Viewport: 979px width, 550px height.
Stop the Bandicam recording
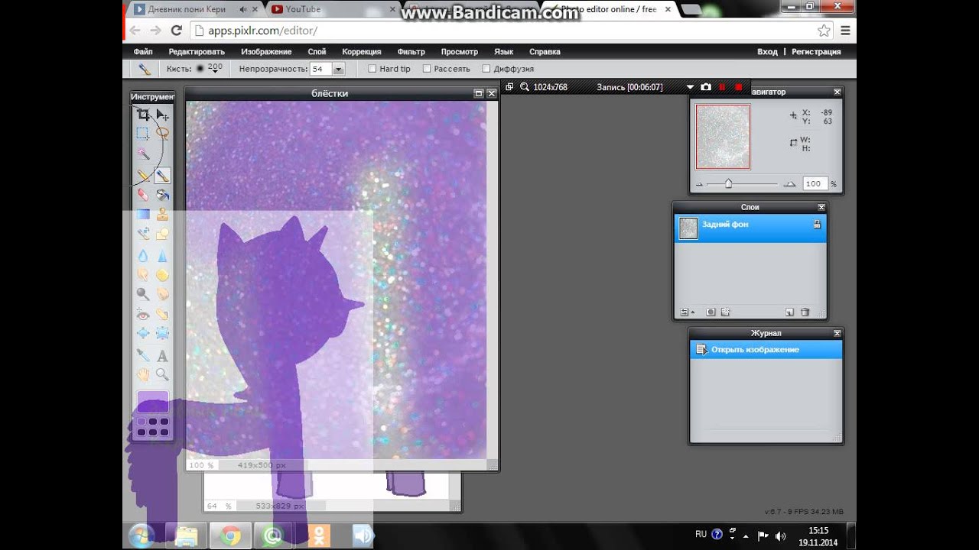[x=738, y=87]
